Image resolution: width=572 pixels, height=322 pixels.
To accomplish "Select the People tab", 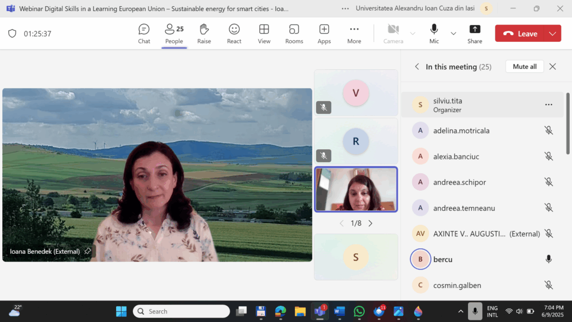I will (x=174, y=34).
